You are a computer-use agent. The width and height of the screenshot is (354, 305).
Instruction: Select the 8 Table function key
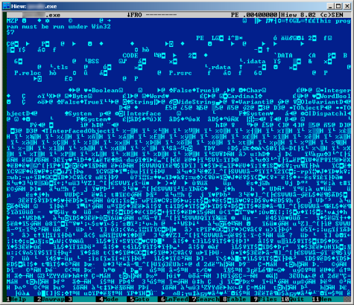pos(235,299)
